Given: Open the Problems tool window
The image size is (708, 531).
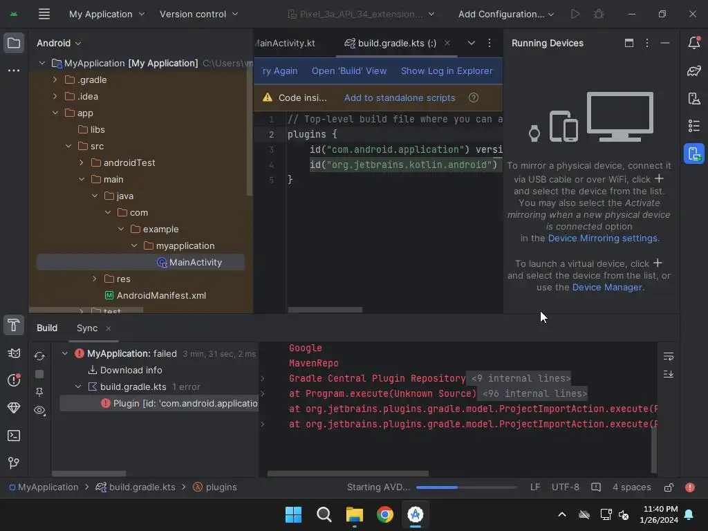Looking at the screenshot, I should click(14, 380).
